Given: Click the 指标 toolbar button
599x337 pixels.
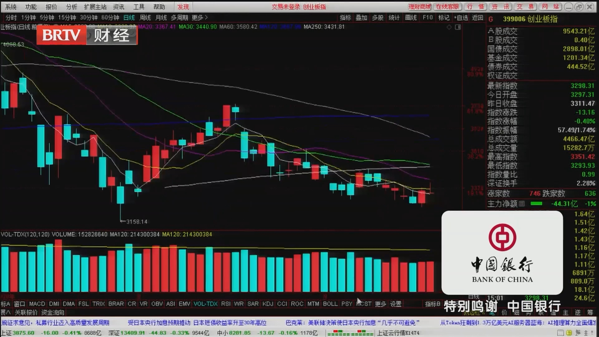Looking at the screenshot, I should click(x=345, y=18).
